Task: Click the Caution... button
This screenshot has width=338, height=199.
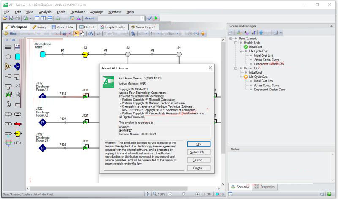Action: (x=199, y=160)
